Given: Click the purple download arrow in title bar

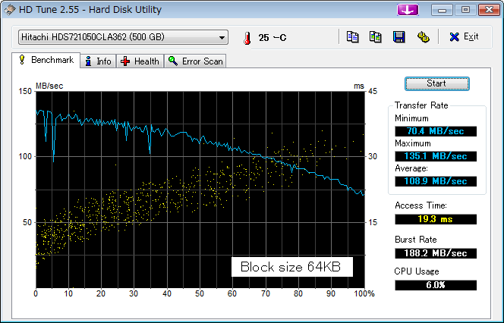Looking at the screenshot, I should (408, 10).
